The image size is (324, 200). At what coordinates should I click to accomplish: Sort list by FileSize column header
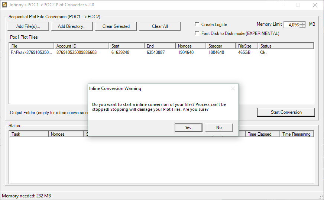pos(247,46)
